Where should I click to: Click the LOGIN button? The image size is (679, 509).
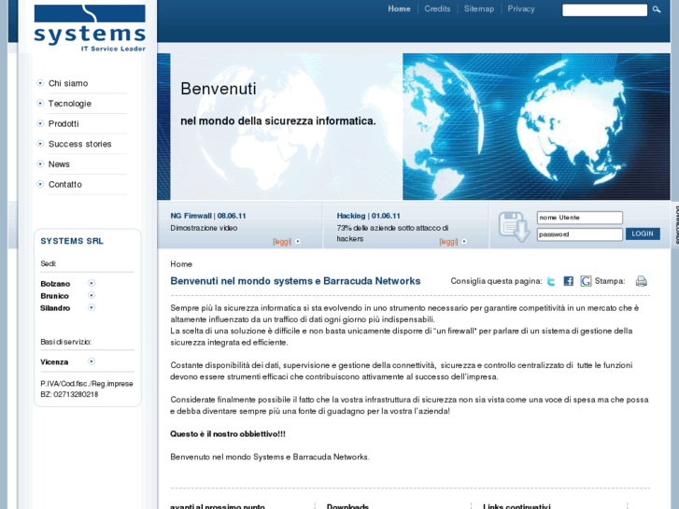click(x=643, y=233)
